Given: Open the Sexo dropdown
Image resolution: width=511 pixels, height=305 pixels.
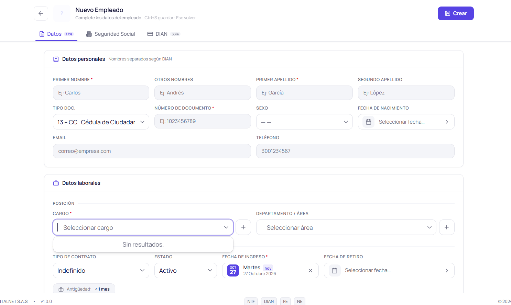Looking at the screenshot, I should [x=304, y=122].
